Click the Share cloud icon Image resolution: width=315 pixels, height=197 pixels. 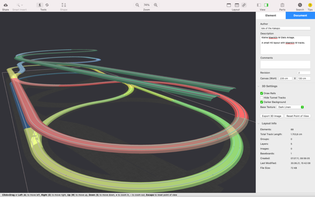[x=6, y=5]
